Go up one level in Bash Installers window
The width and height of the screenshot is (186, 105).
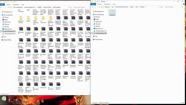tap(8, 7)
